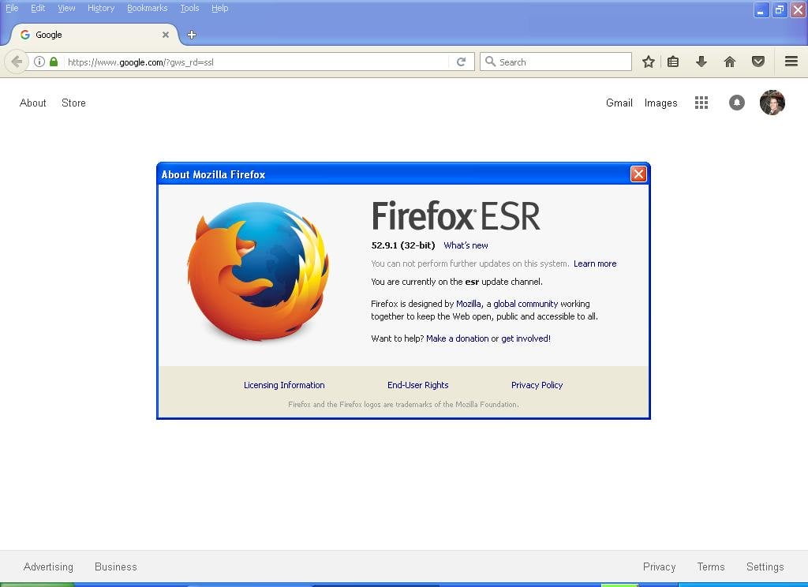Reload the page using refresh icon

[x=462, y=62]
